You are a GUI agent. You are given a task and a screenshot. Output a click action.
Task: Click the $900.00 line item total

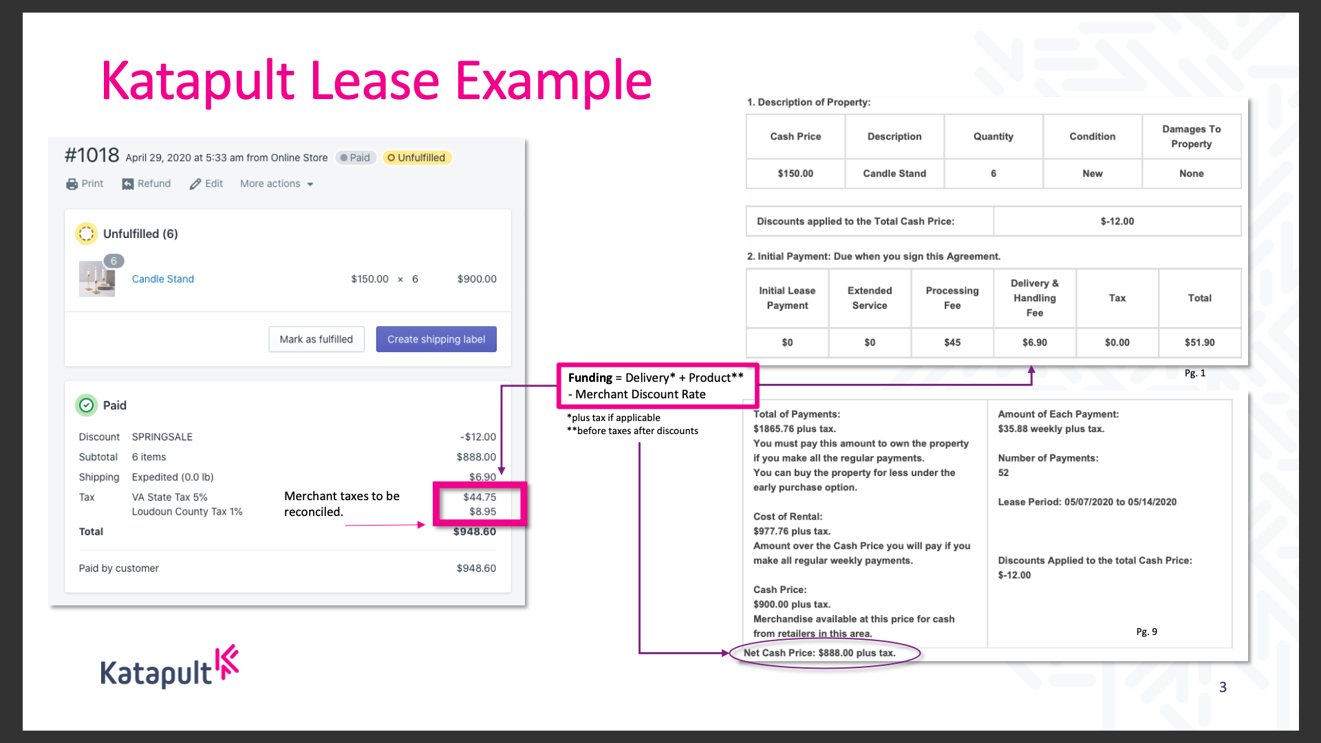477,279
